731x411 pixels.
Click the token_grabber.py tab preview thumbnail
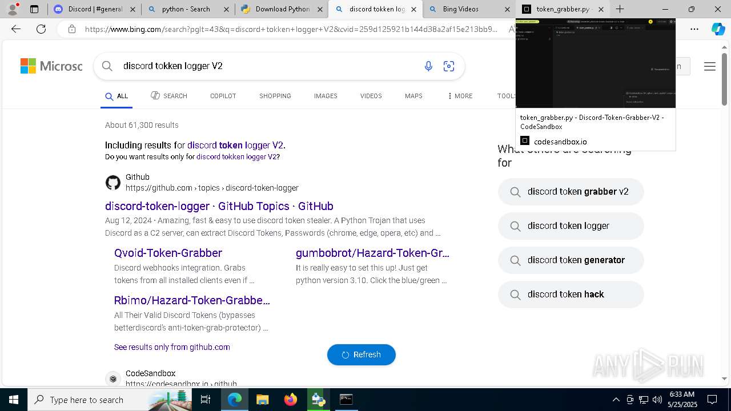pos(596,63)
